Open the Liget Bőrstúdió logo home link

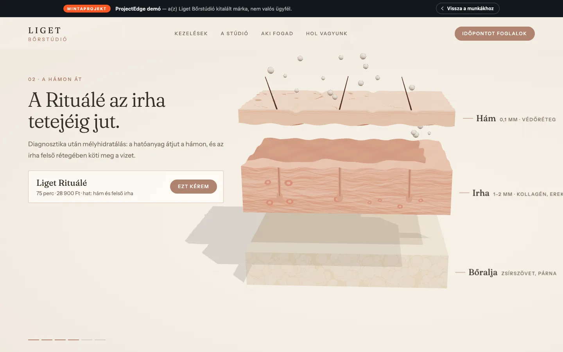[x=48, y=34]
